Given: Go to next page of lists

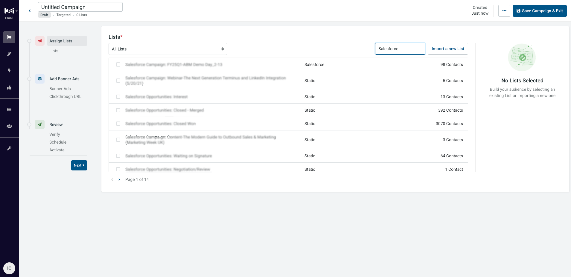Looking at the screenshot, I should pos(119,179).
